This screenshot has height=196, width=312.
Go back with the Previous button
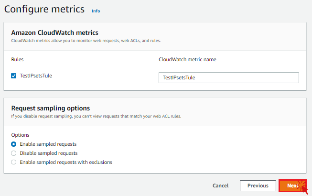tap(258, 185)
